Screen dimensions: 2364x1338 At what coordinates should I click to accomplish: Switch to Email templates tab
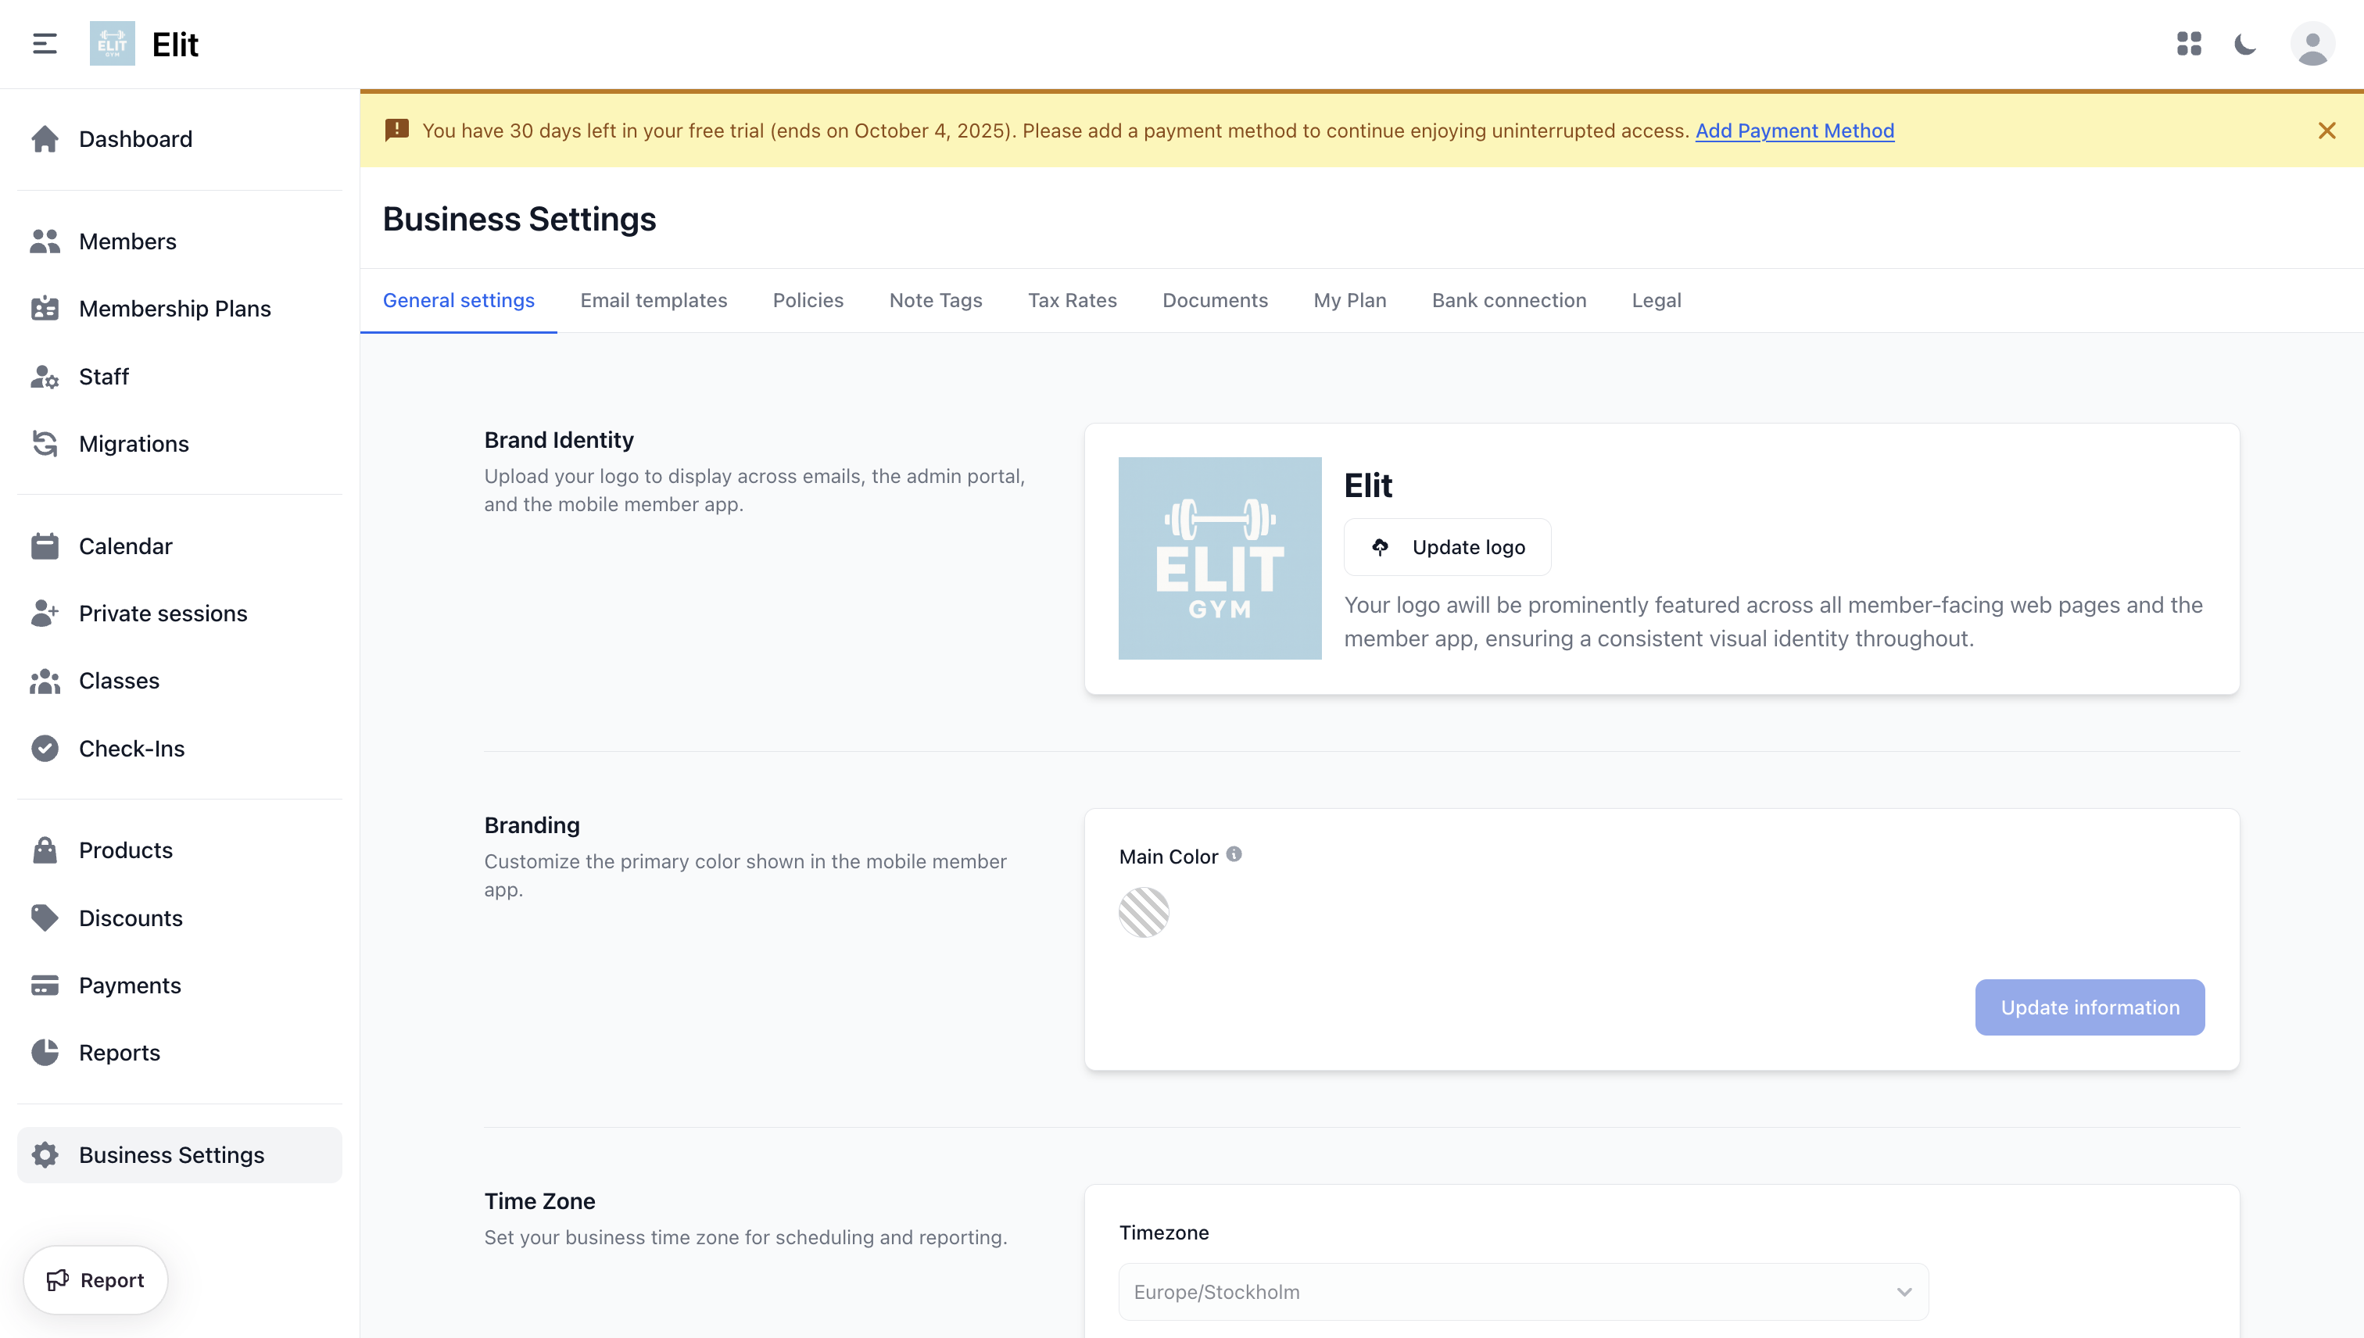(x=654, y=300)
